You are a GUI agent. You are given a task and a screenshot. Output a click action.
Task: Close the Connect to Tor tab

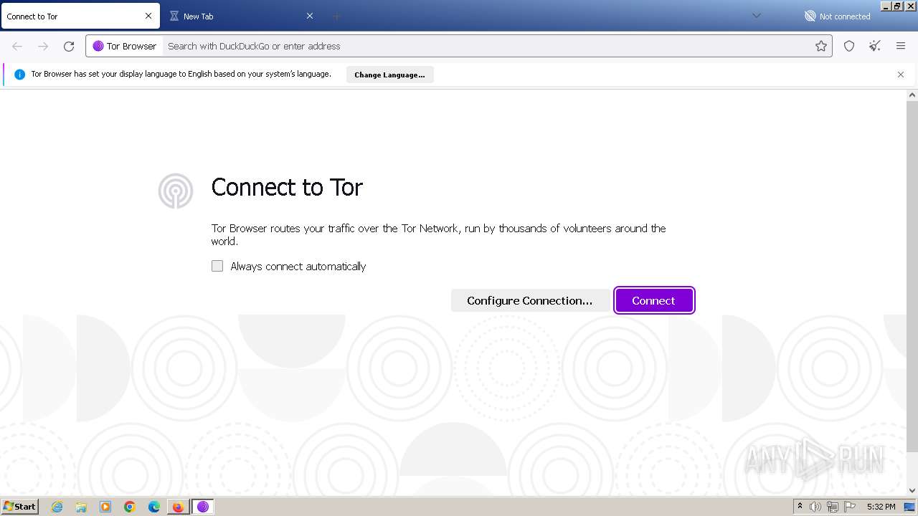pyautogui.click(x=148, y=16)
